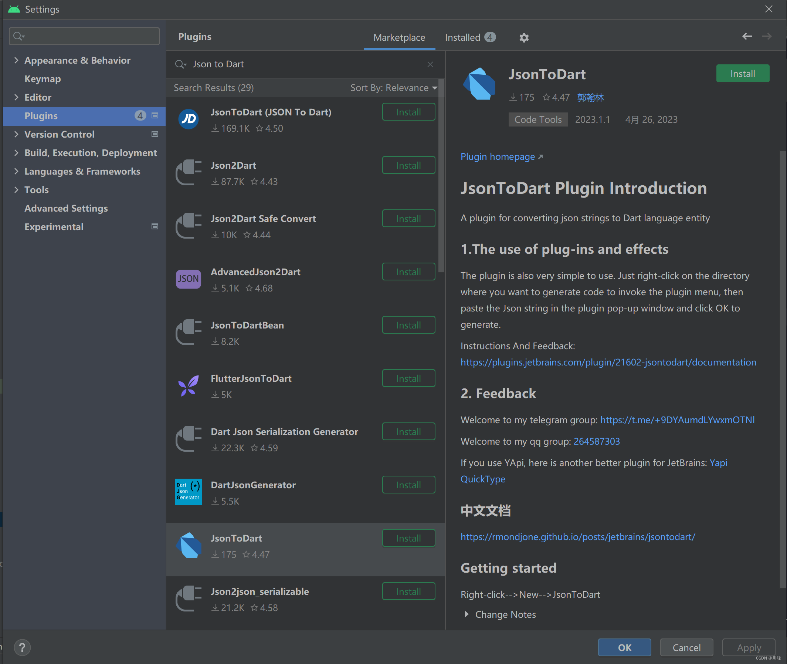The image size is (787, 664).
Task: Select Advanced Settings in tree
Action: pyautogui.click(x=66, y=208)
